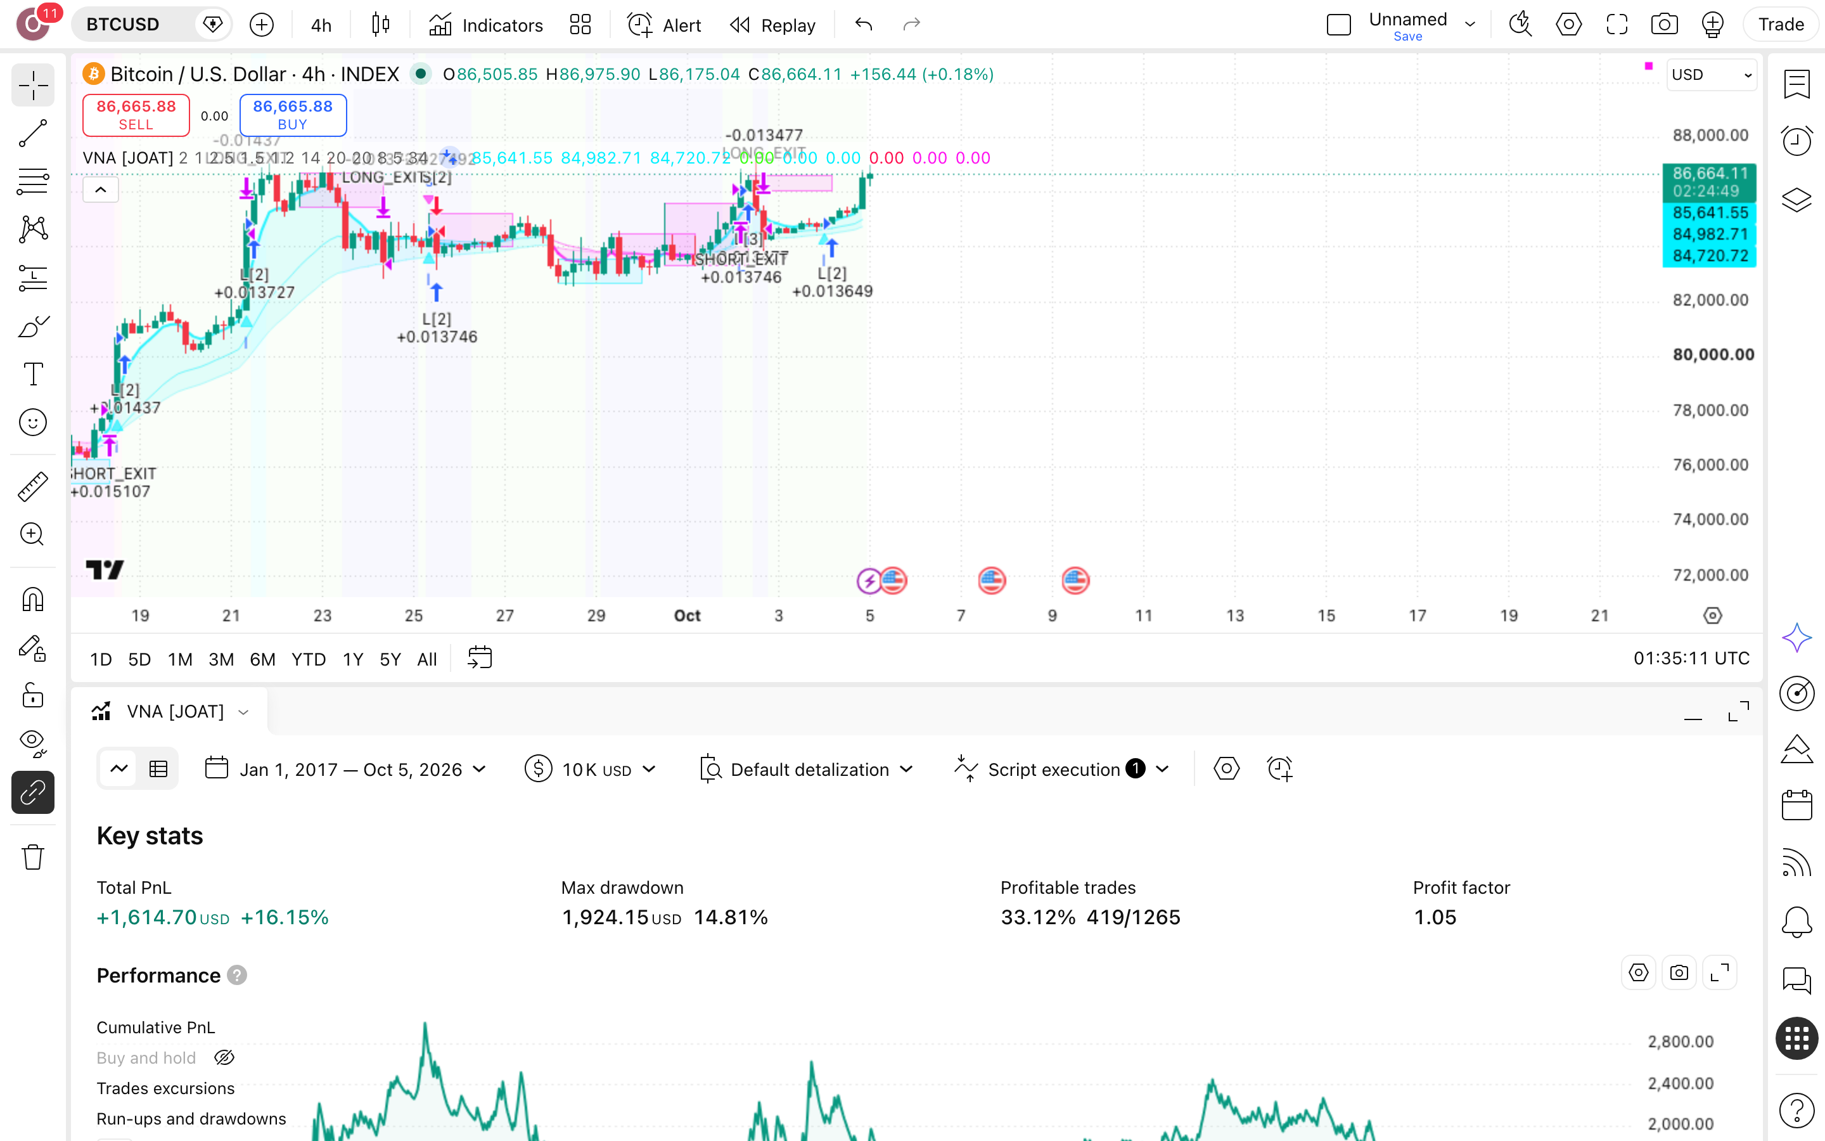
Task: Open the Fibonacci retracement tools
Action: point(32,182)
